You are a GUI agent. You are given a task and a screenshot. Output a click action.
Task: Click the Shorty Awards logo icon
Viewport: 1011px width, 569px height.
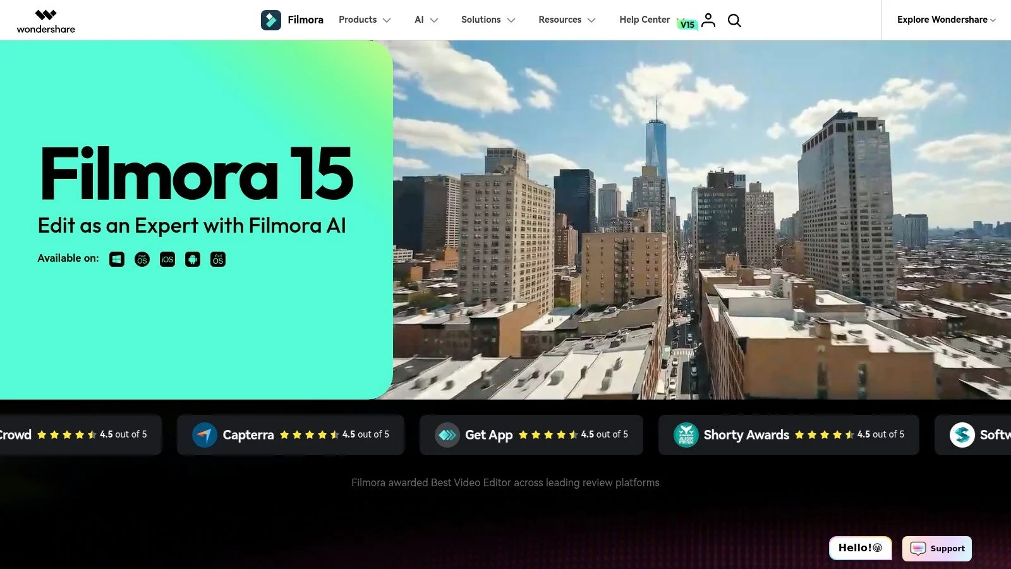[x=686, y=435]
